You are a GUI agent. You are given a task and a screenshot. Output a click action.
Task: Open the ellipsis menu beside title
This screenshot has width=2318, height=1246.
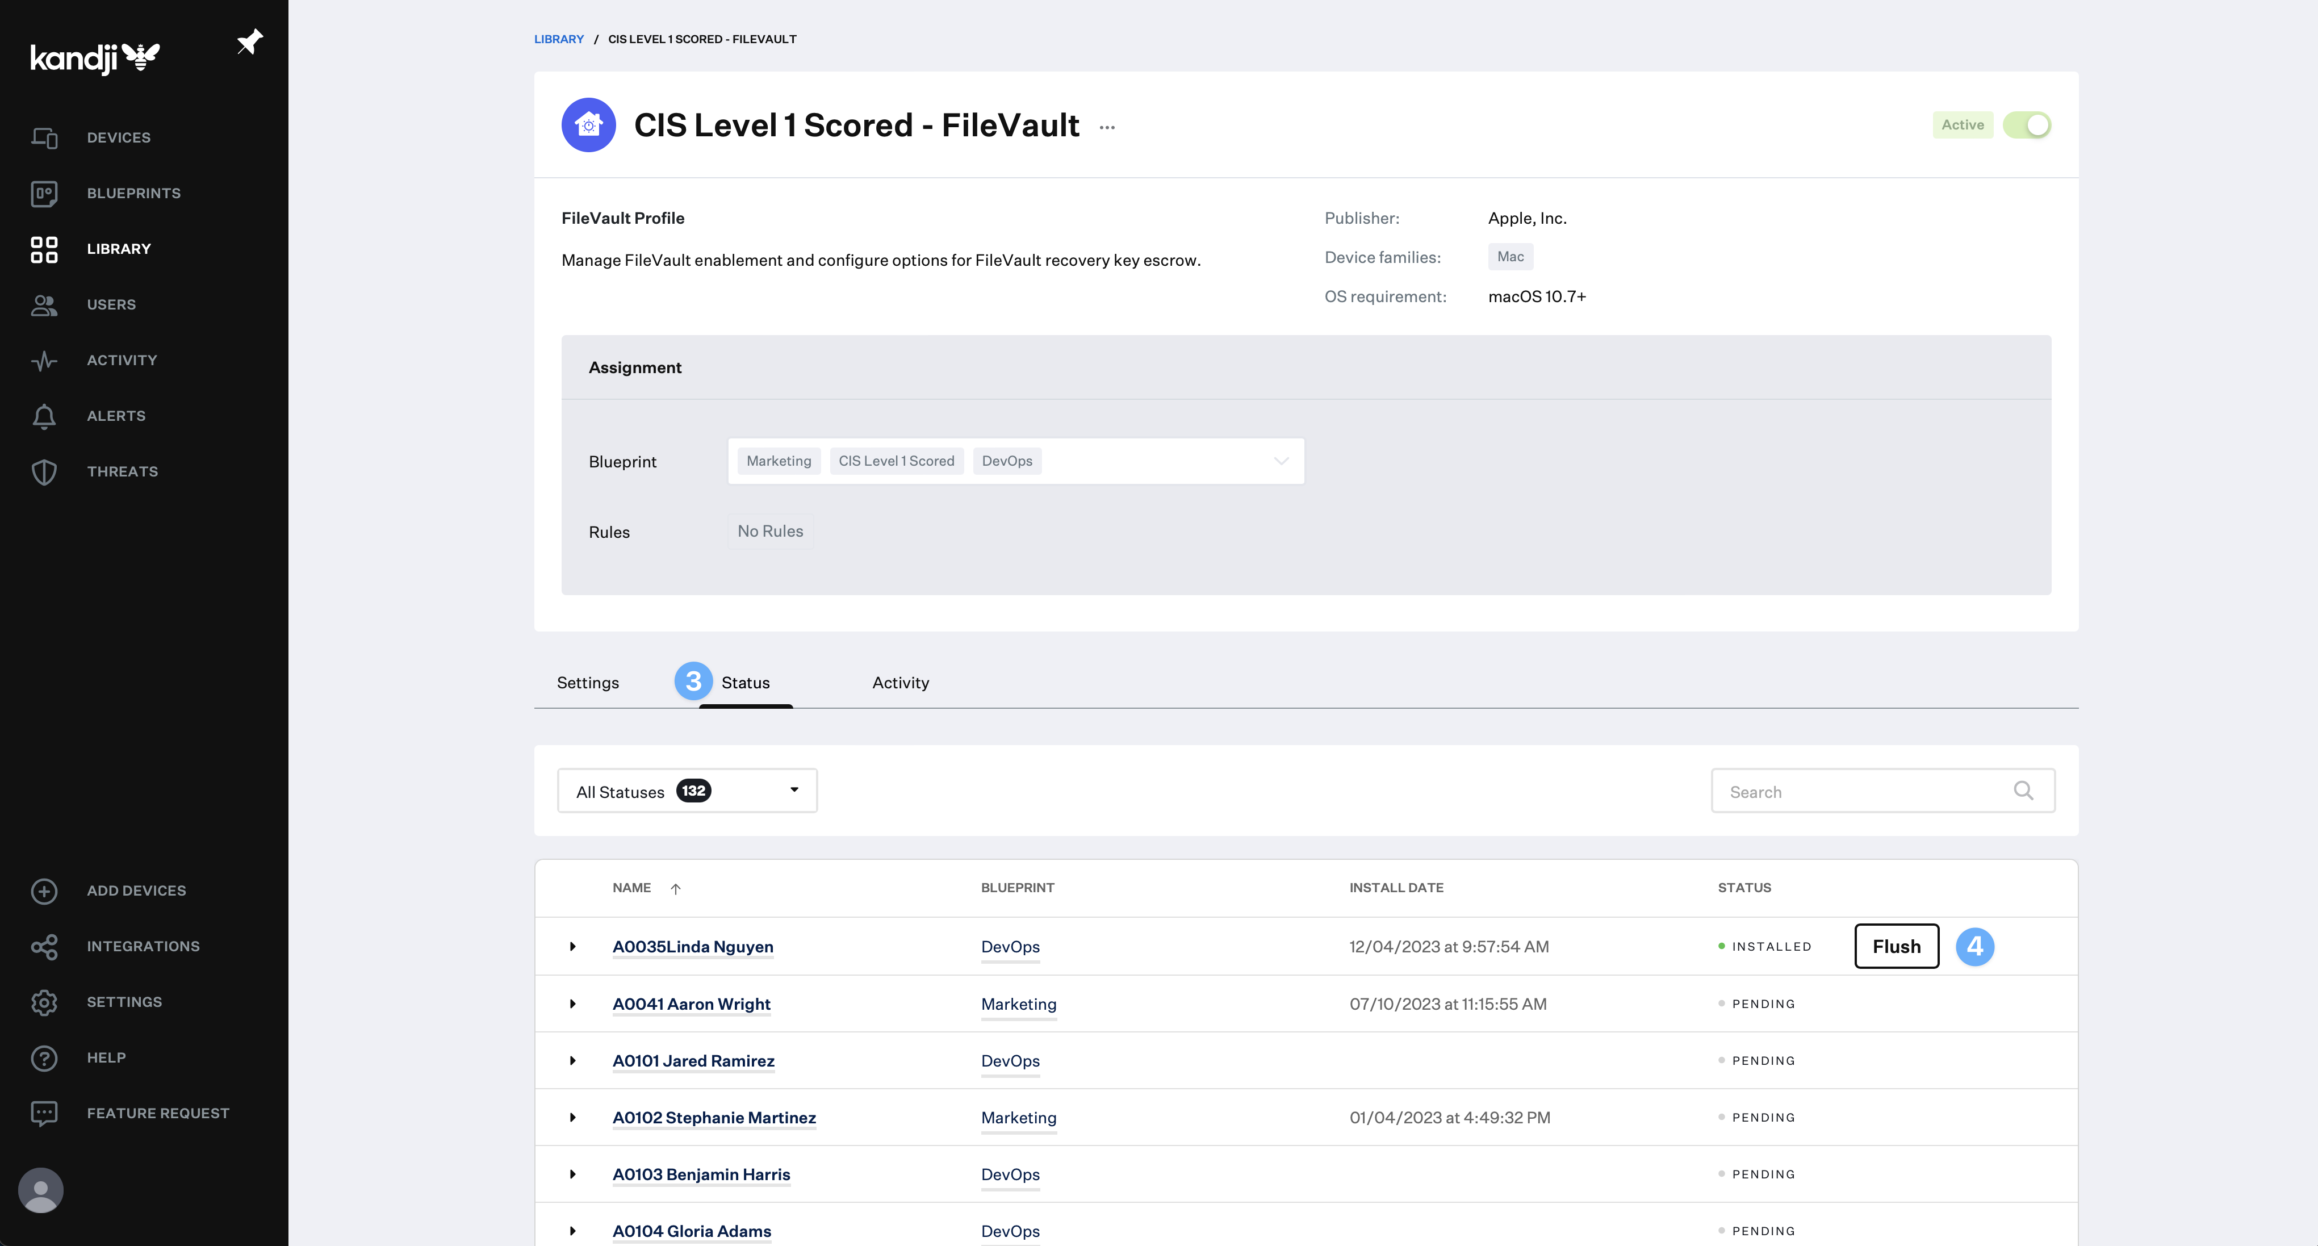1107,128
